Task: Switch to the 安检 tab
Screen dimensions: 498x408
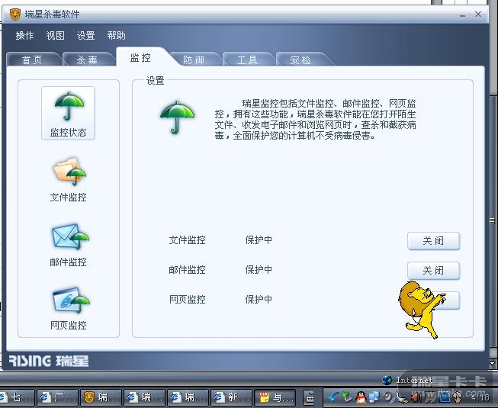Action: coord(300,59)
